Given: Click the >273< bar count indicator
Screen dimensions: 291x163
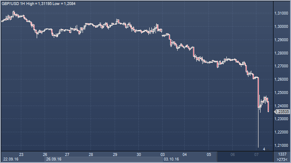Looking at the screenshot, I should click(x=282, y=160).
